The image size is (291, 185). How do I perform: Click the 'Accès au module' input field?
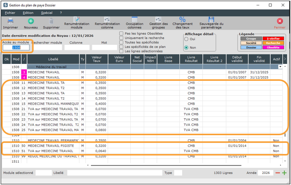pyautogui.click(x=16, y=47)
